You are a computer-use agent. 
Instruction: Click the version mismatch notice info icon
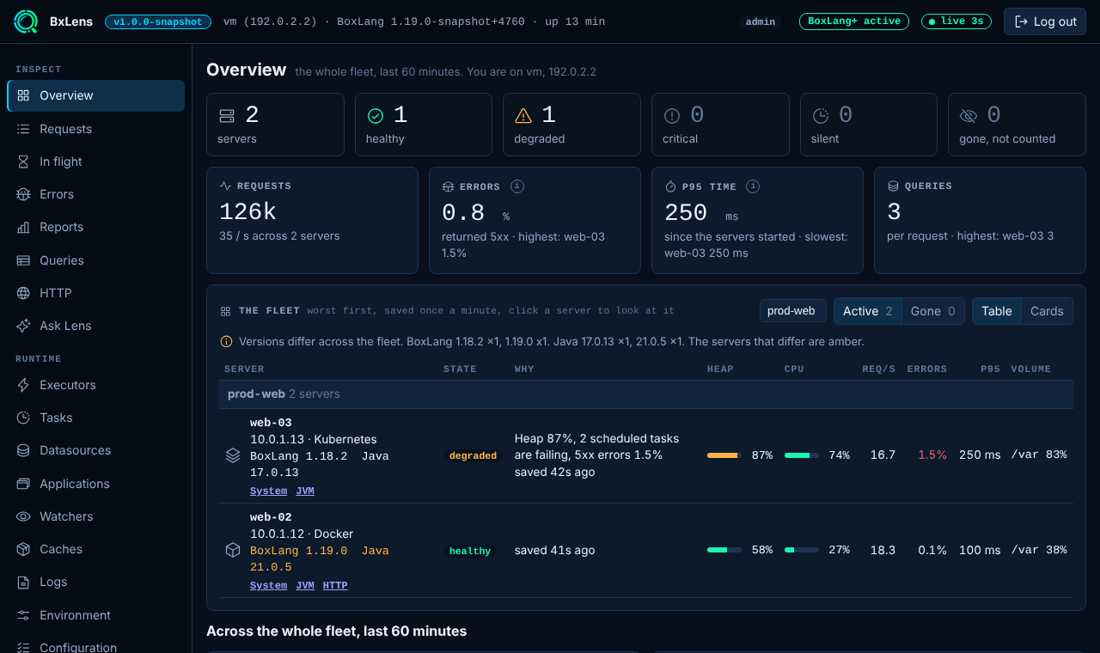pyautogui.click(x=227, y=342)
